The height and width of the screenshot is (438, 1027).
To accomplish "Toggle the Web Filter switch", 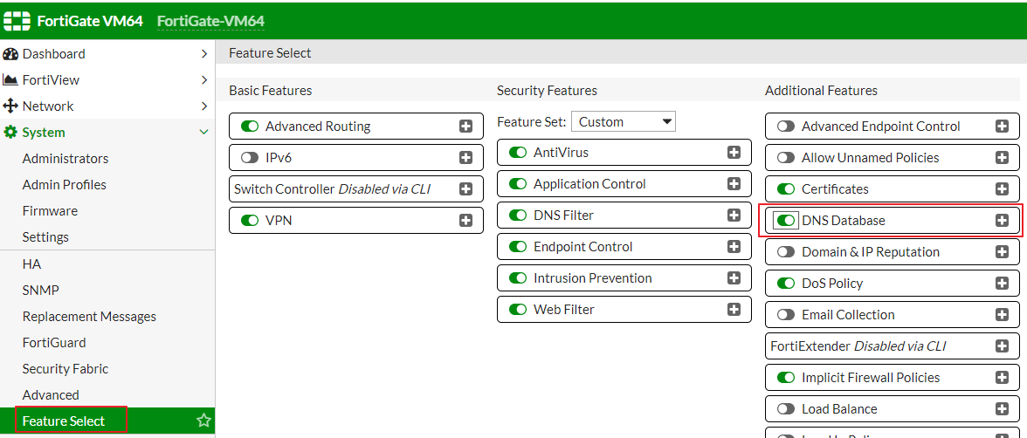I will (517, 309).
